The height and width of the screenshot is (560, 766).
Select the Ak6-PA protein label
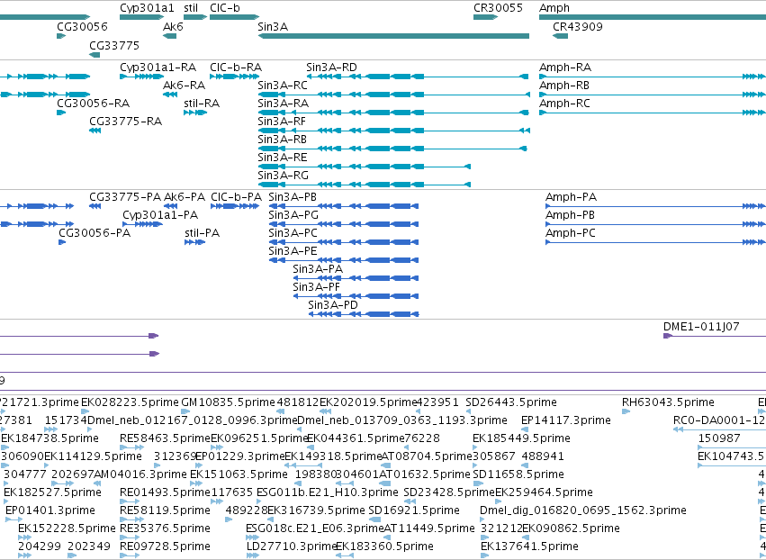[185, 197]
